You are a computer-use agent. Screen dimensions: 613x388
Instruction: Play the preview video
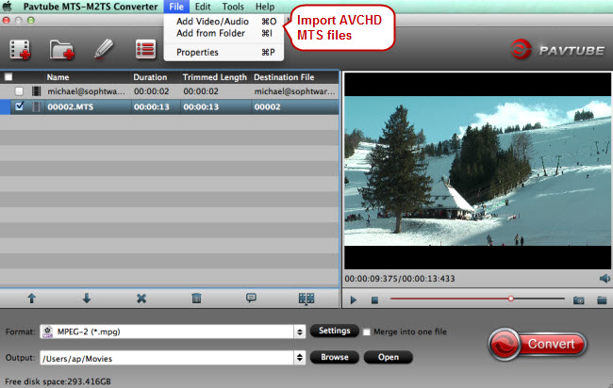click(354, 299)
